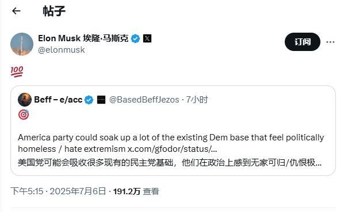
Task: Click the Beff – e/acc display name
Action: pos(58,100)
